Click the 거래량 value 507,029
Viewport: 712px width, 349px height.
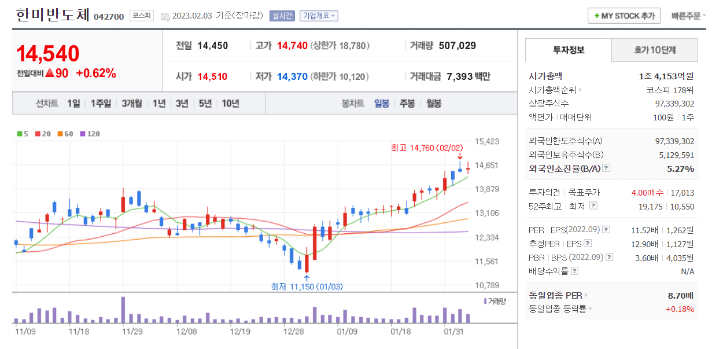458,46
